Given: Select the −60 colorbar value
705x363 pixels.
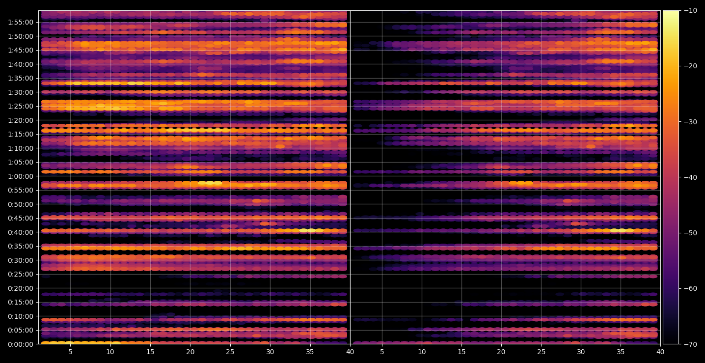Looking at the screenshot, I should point(689,288).
